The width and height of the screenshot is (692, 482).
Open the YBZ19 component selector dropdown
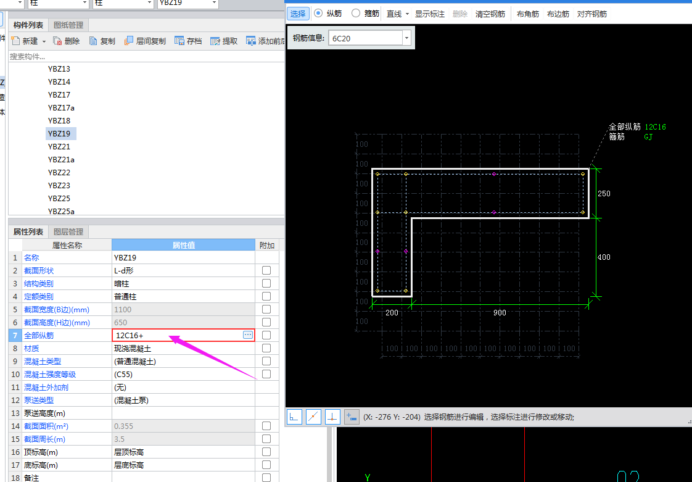pos(214,3)
